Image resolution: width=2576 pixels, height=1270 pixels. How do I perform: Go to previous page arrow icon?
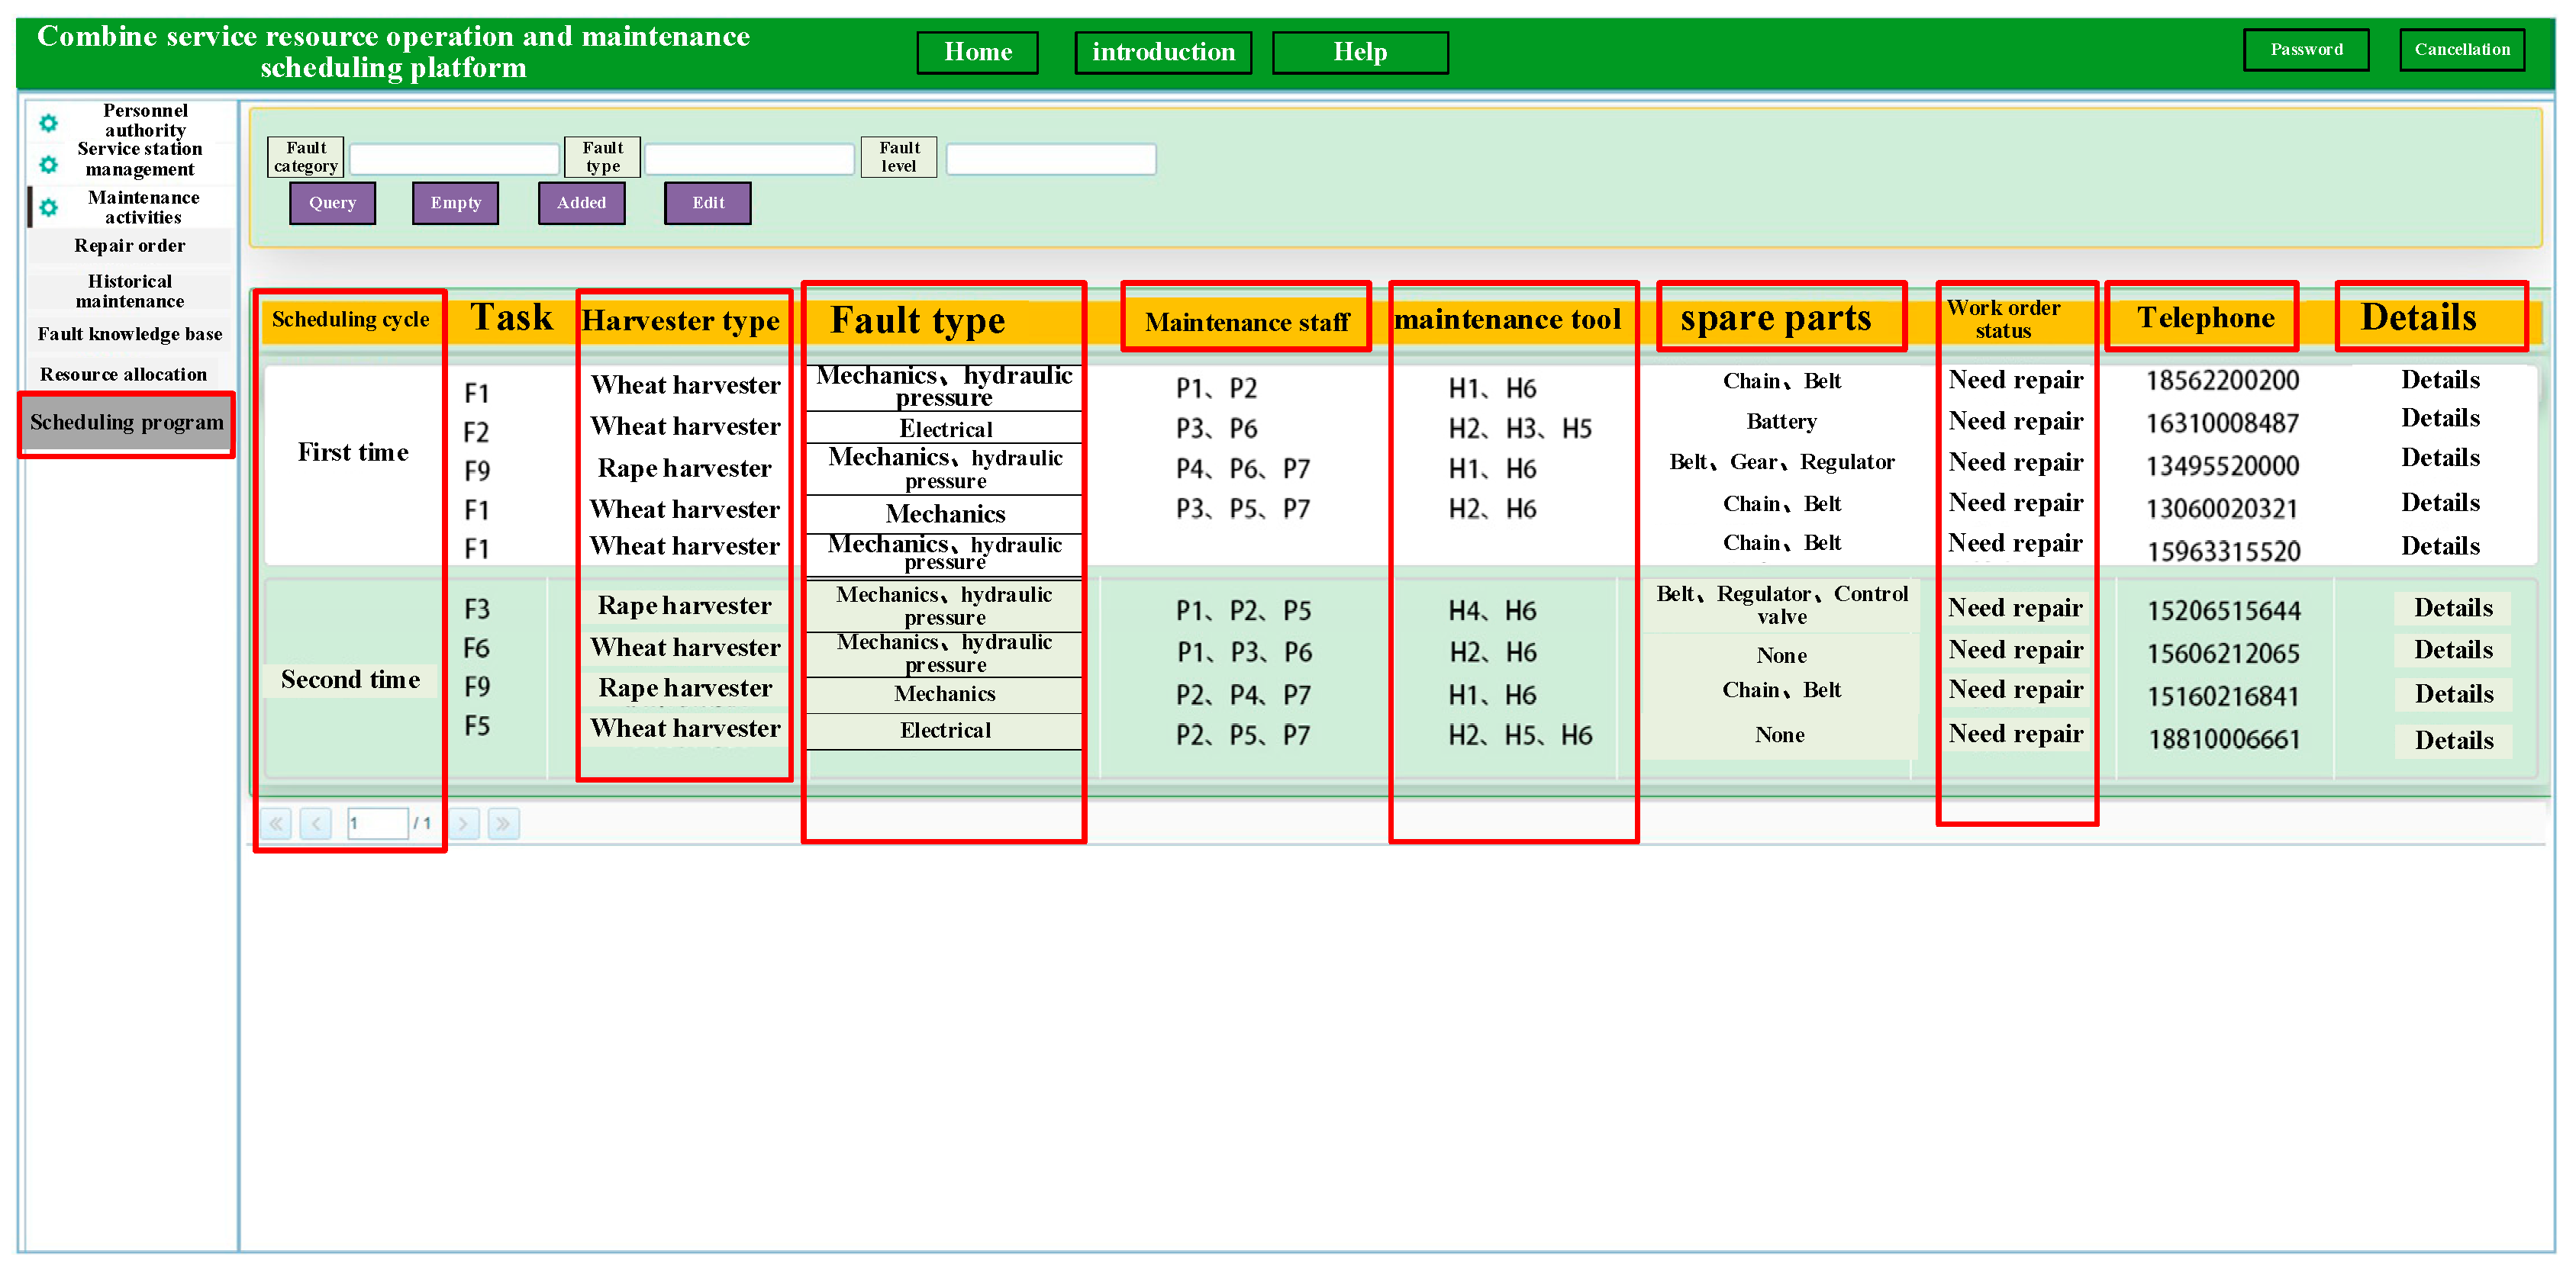click(316, 823)
